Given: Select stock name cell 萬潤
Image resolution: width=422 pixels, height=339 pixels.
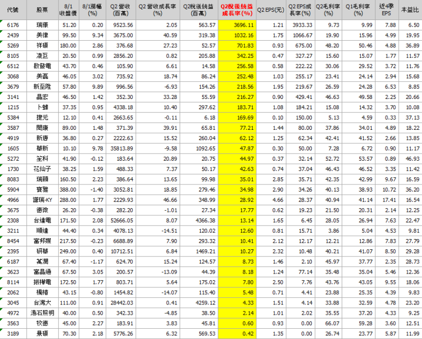Looking at the screenshot, I should point(42,261).
